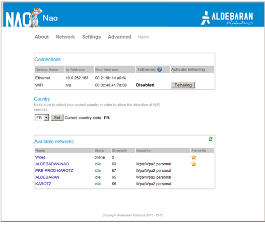Toggle favorite star for Wired network
Image resolution: width=265 pixels, height=227 pixels.
click(193, 157)
